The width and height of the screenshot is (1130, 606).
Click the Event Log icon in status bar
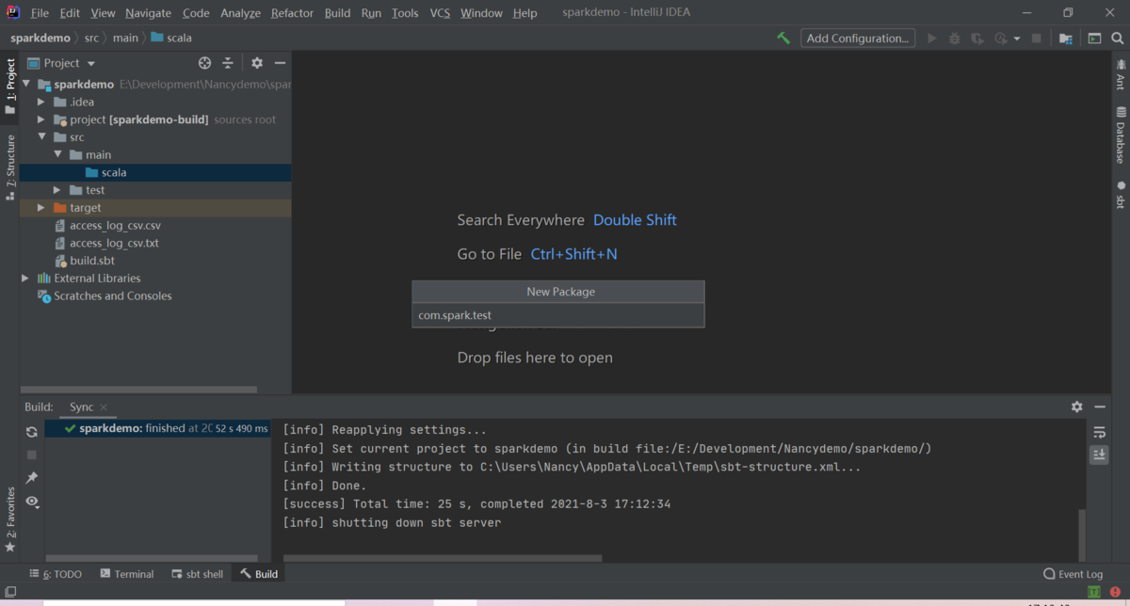(x=1049, y=574)
